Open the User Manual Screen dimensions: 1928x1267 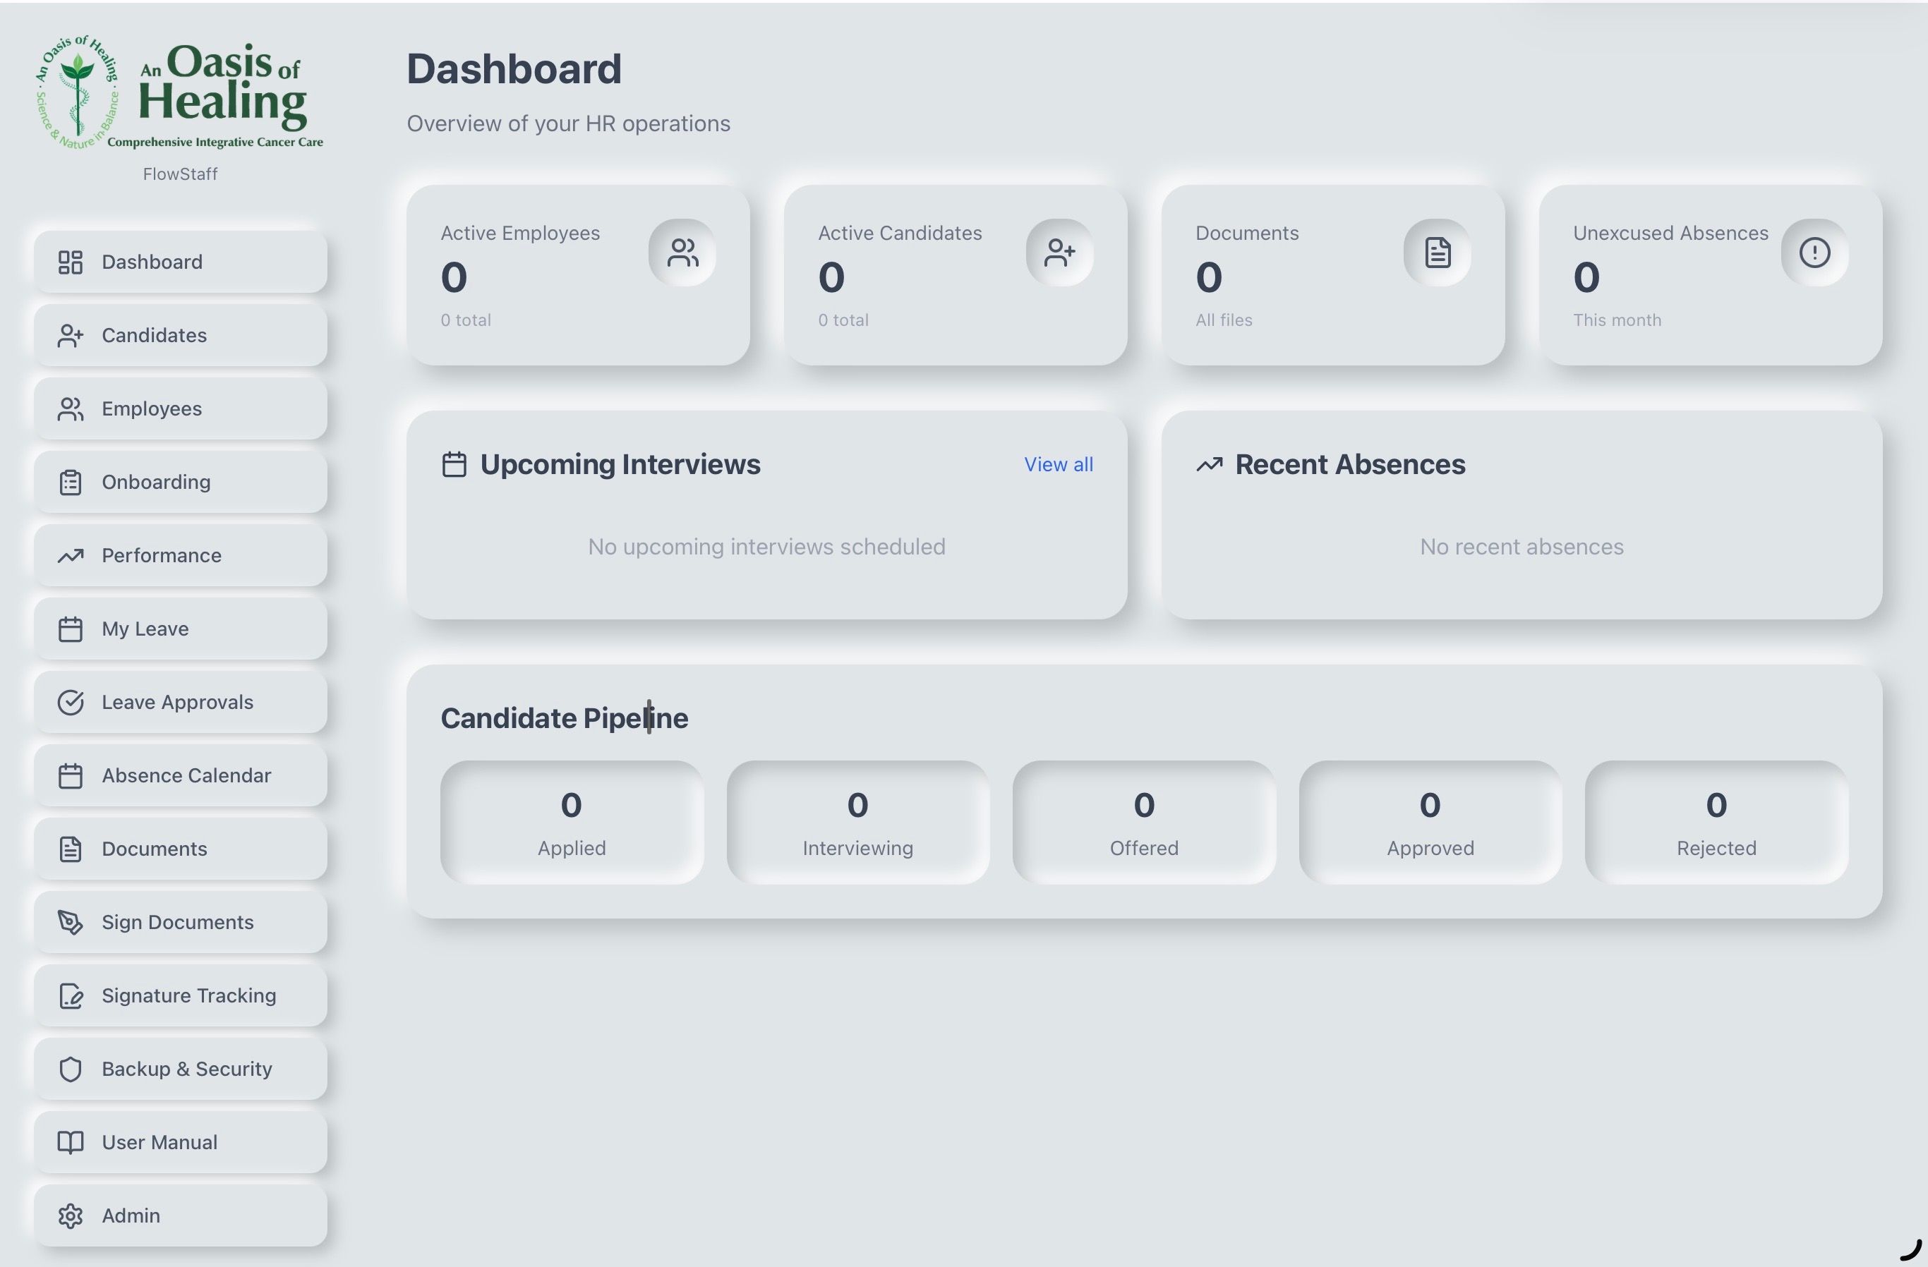(x=180, y=1142)
